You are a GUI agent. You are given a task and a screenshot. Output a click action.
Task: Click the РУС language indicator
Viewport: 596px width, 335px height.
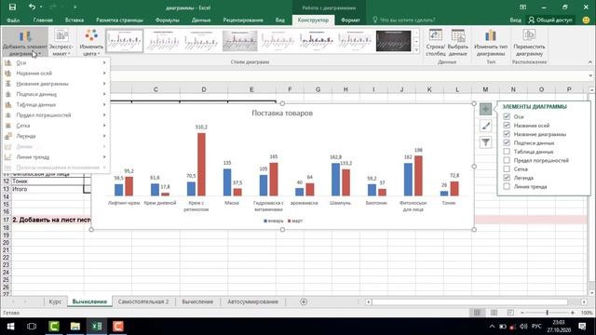[536, 327]
